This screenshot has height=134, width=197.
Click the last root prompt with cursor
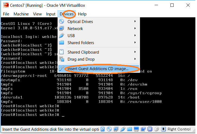(x=33, y=115)
